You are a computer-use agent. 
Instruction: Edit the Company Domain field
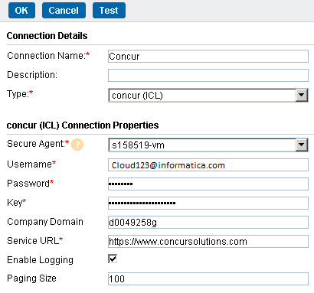(x=208, y=223)
